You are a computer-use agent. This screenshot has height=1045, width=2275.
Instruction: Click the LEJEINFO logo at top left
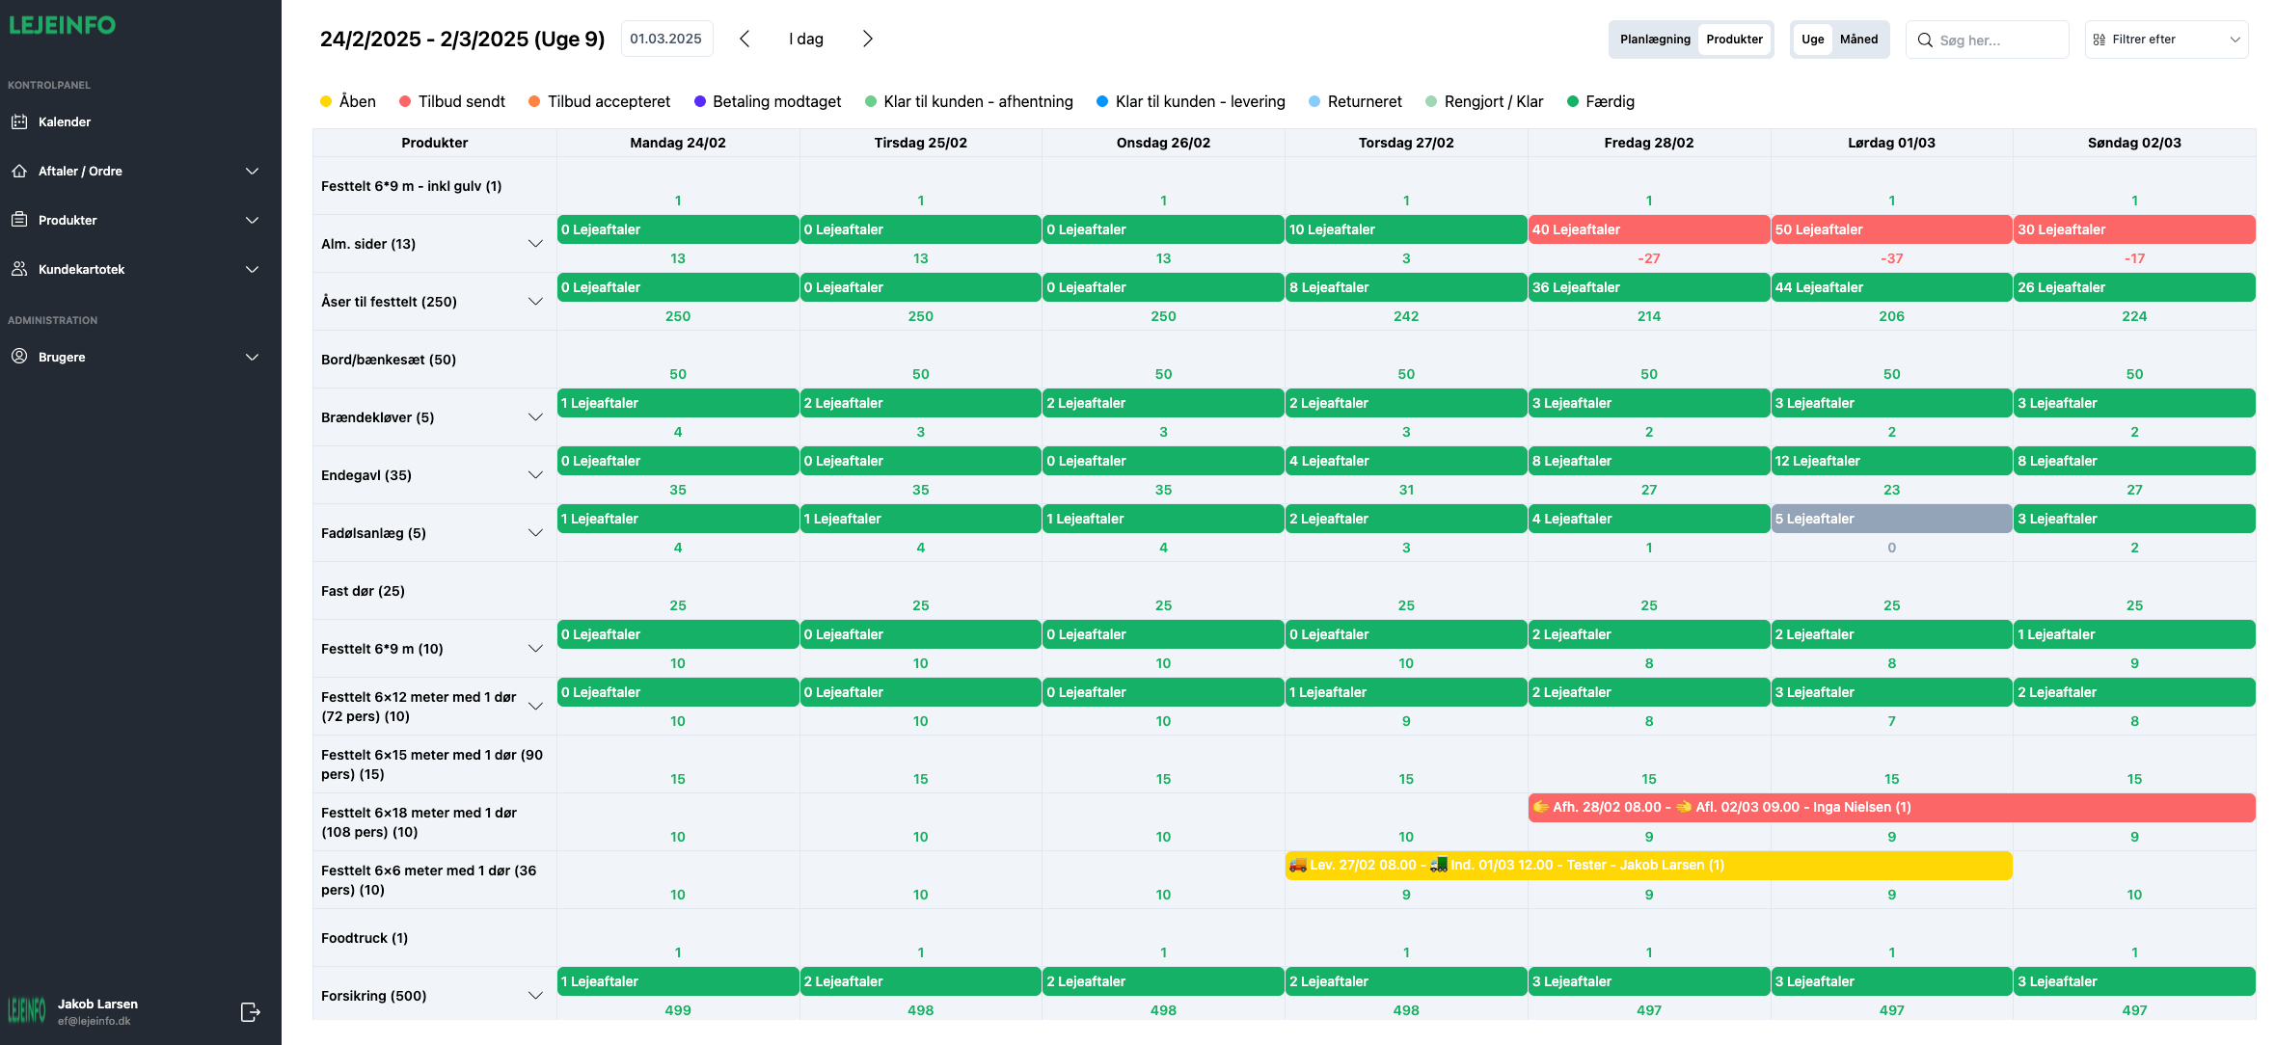click(x=62, y=25)
